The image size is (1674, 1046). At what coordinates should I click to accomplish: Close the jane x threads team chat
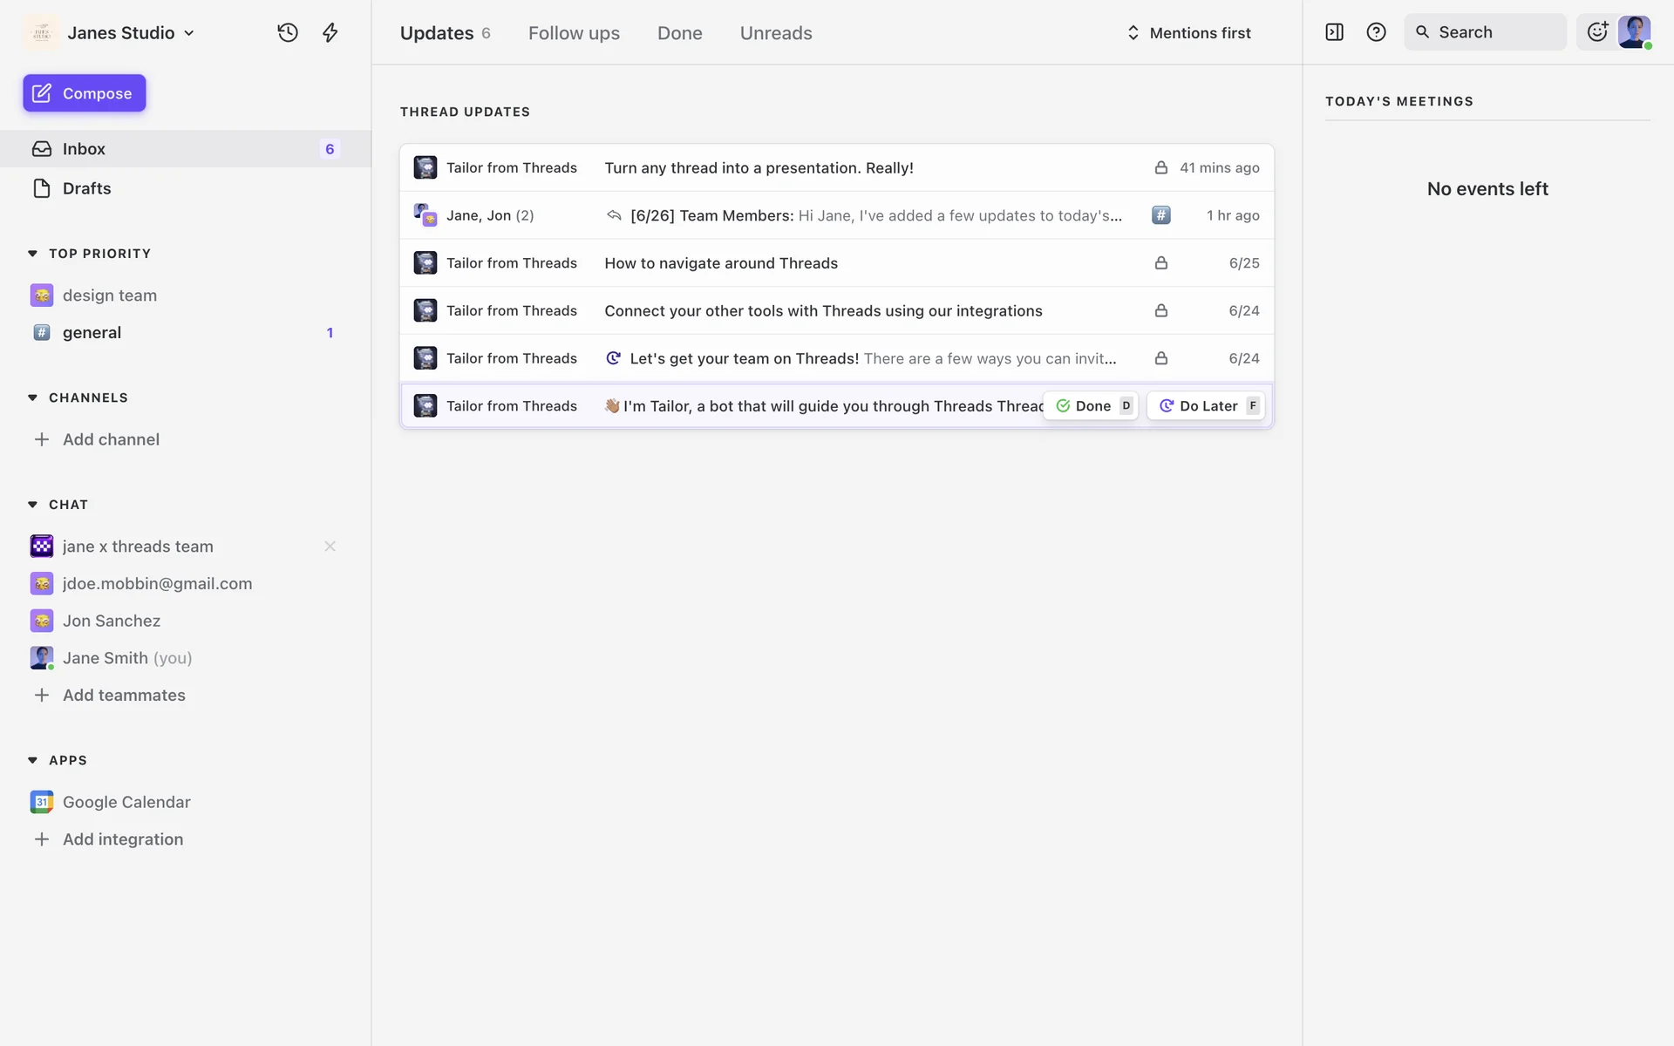point(330,547)
